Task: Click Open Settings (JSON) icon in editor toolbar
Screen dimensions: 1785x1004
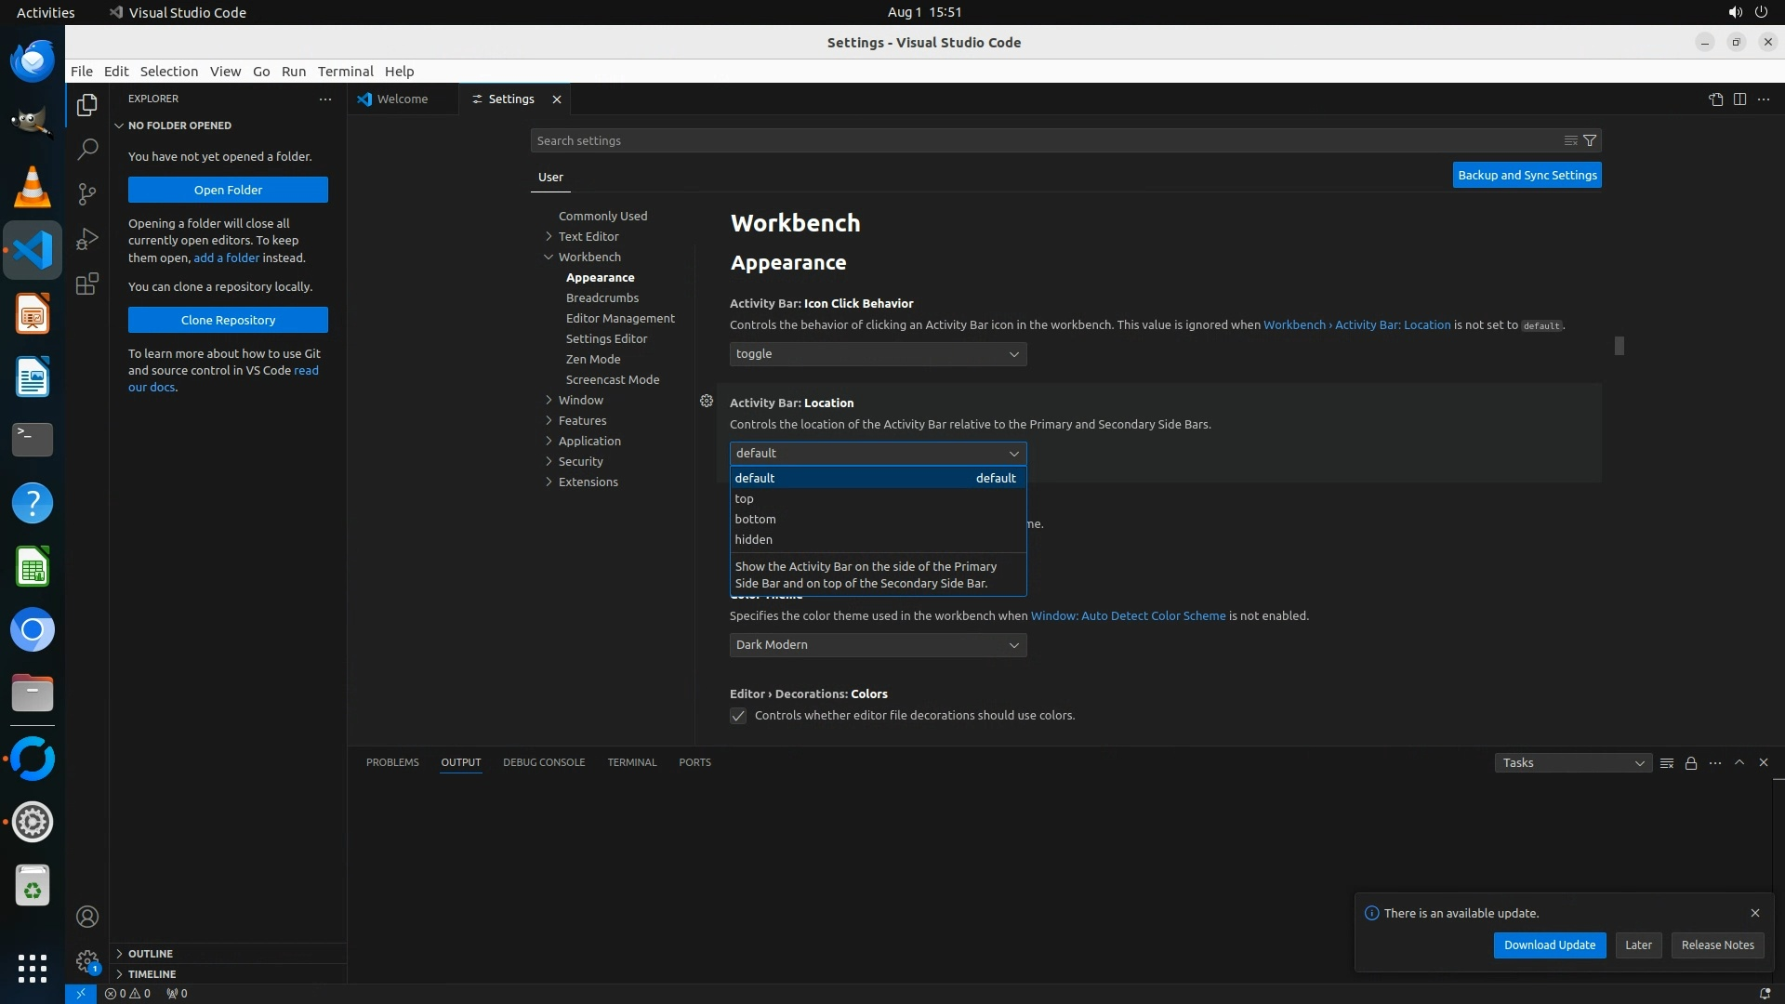Action: (x=1715, y=99)
